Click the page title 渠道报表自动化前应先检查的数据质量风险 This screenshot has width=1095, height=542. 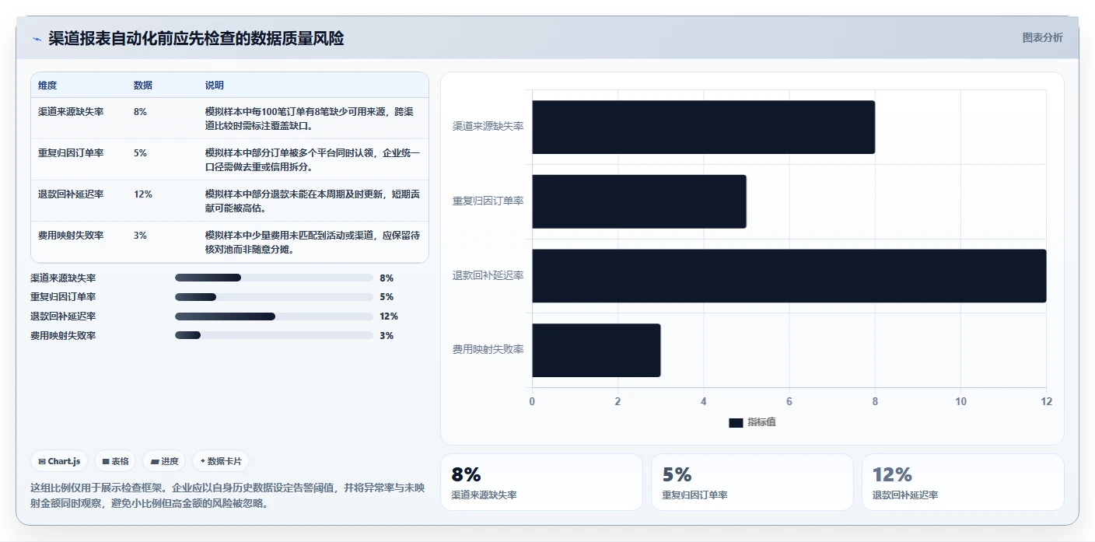(196, 38)
